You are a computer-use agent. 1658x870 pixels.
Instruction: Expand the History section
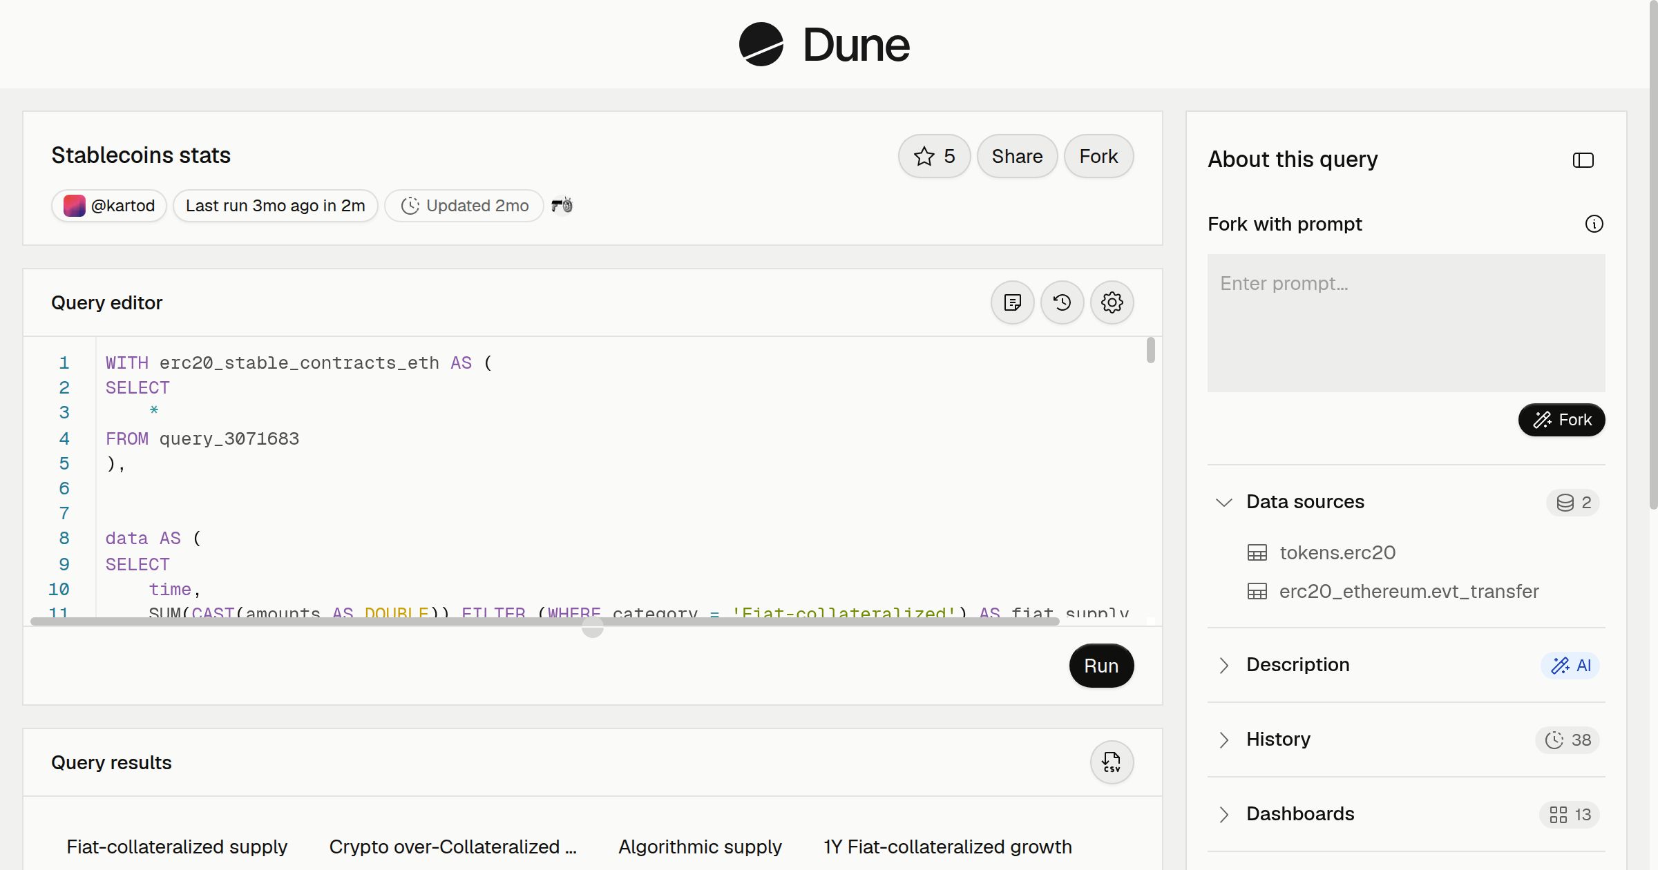1224,739
